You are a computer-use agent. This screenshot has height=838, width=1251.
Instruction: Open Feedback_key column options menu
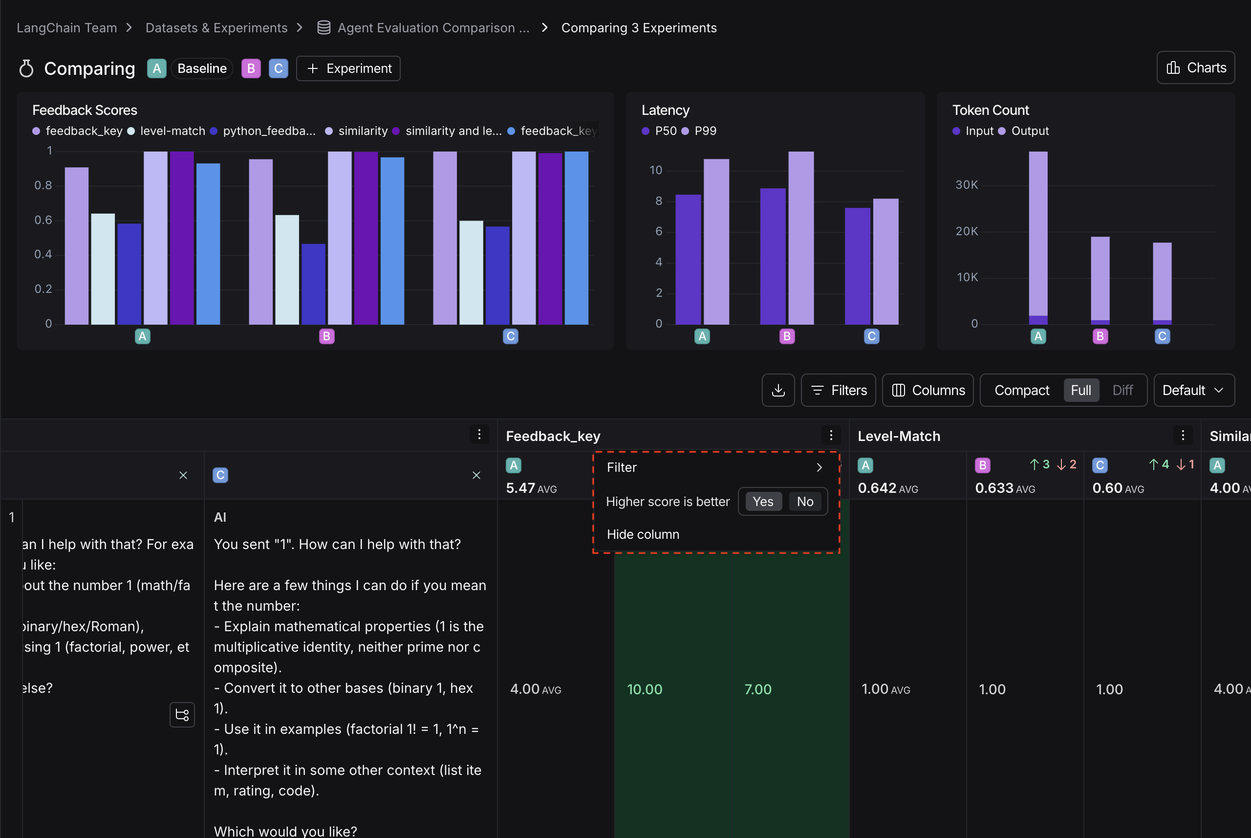831,436
